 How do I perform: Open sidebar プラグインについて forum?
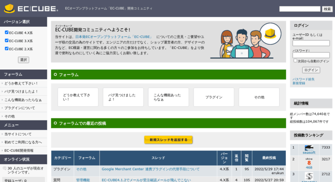(24, 108)
